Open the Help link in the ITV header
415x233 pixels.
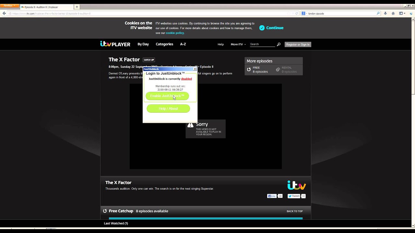tap(220, 44)
